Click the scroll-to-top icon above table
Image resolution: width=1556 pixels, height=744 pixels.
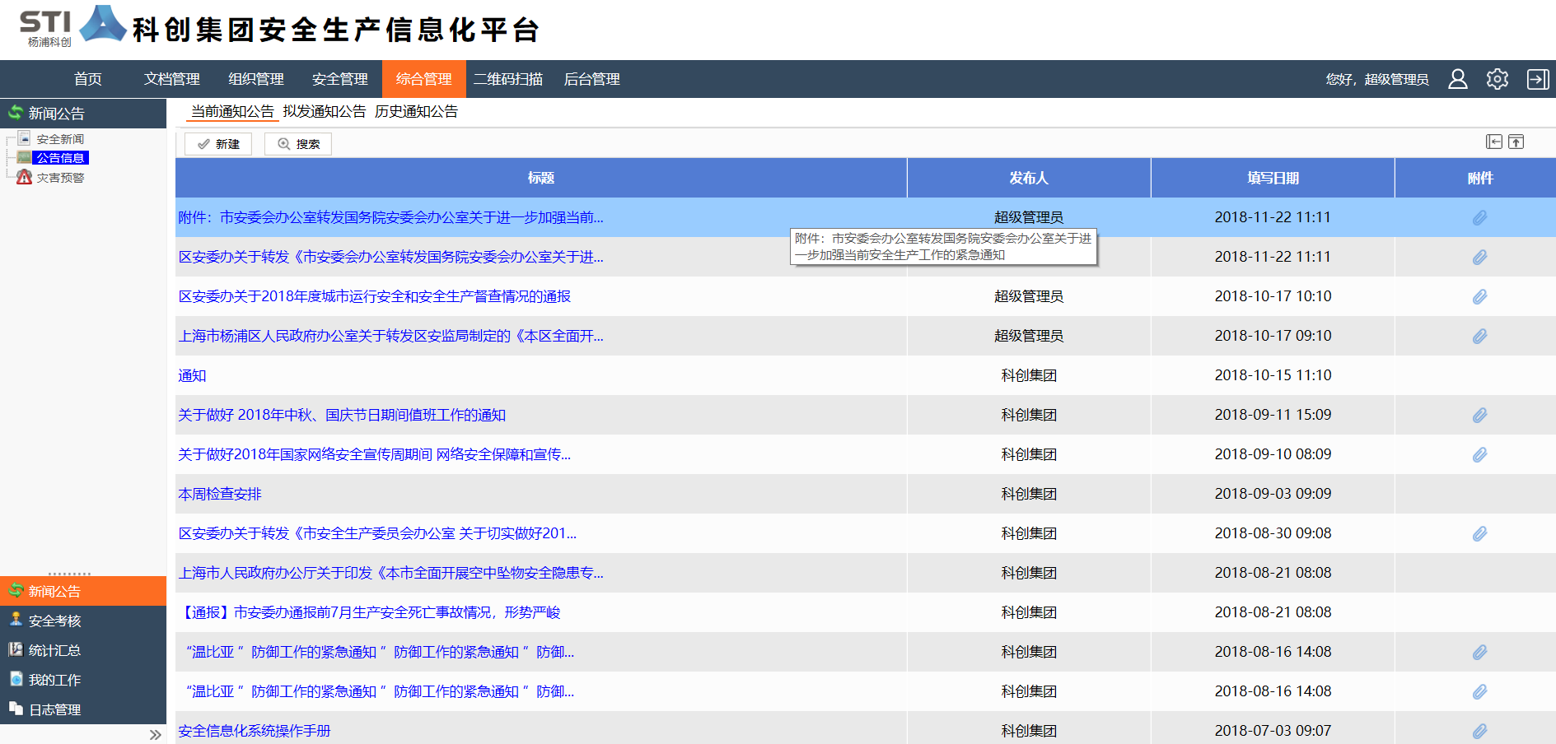pos(1516,142)
